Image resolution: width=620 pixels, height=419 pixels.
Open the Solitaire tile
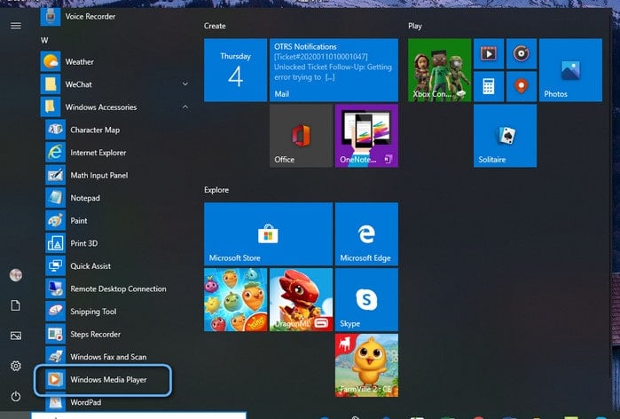(x=505, y=136)
